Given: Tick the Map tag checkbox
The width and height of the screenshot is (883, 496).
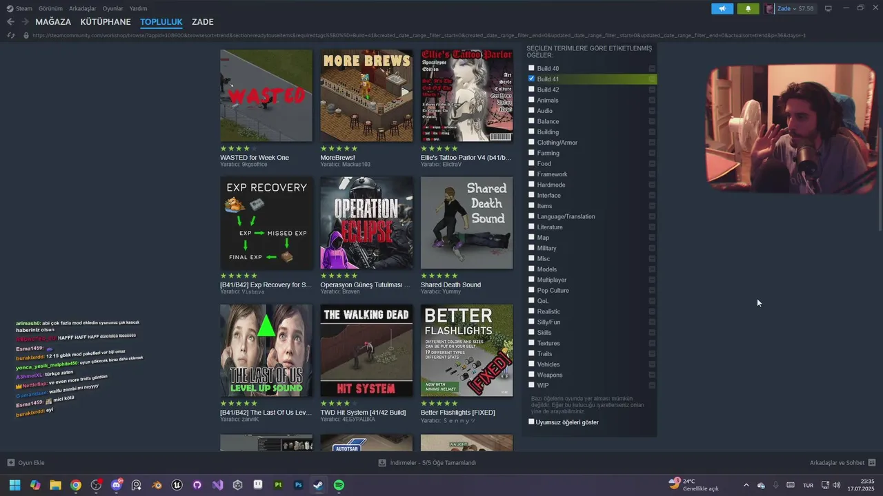Looking at the screenshot, I should pos(531,237).
